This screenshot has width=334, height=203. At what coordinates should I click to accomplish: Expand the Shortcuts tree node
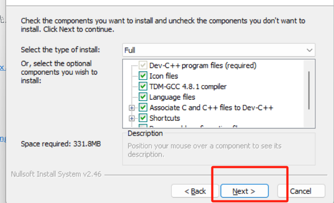tap(131, 118)
